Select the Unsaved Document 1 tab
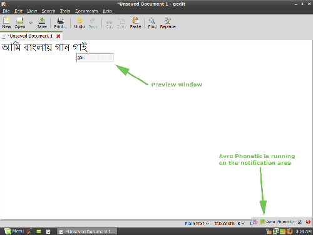 point(29,36)
